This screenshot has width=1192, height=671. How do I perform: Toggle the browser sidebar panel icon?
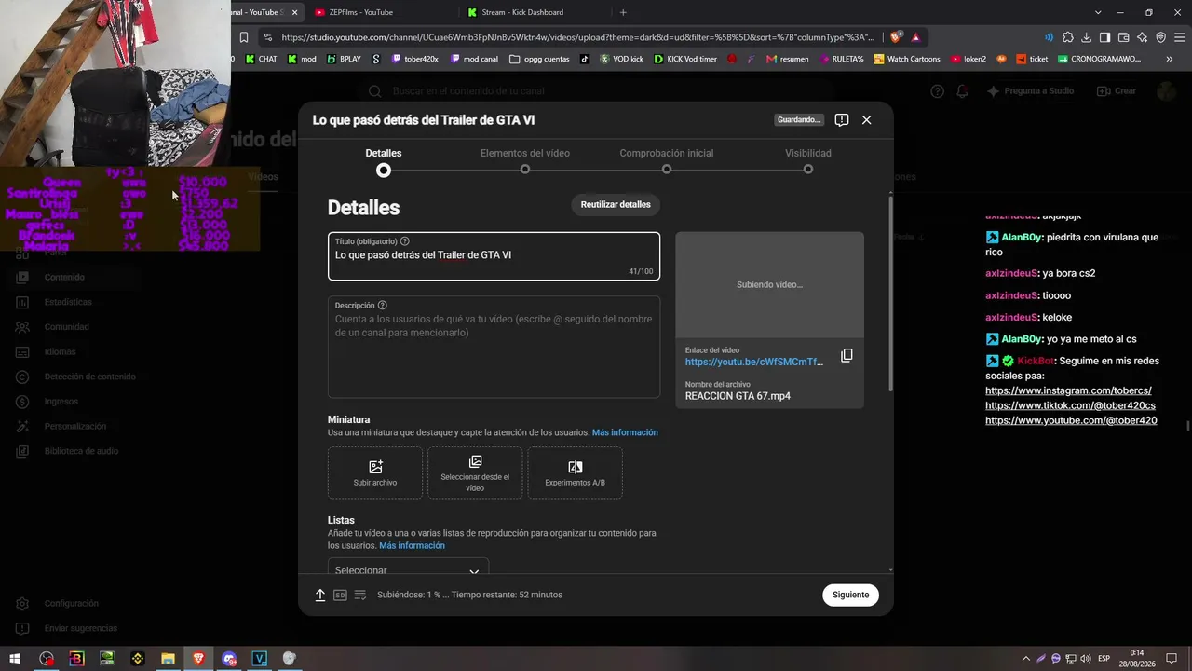[x=1104, y=37]
